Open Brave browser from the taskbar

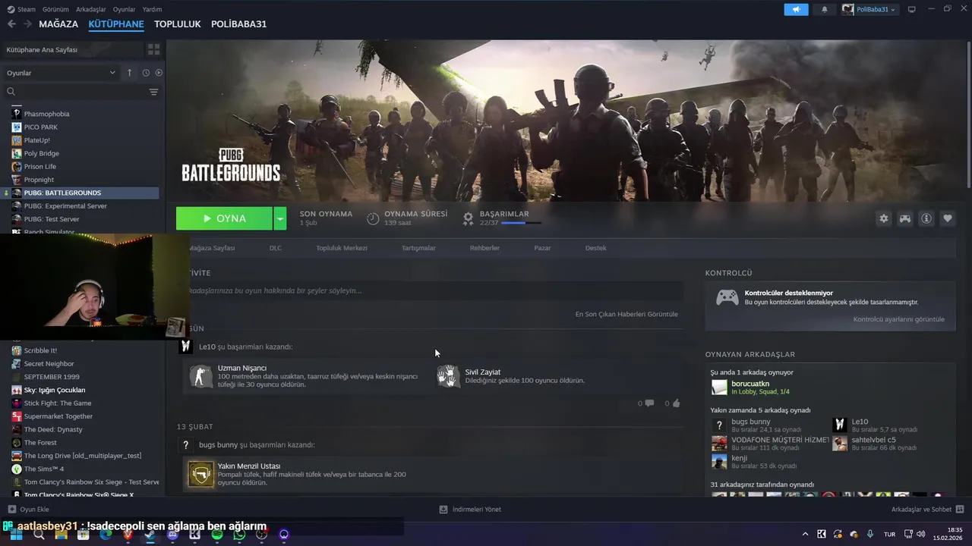tap(128, 535)
